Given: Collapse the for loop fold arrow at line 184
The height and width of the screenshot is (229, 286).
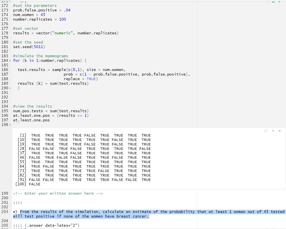Looking at the screenshot, I should pyautogui.click(x=10, y=61).
